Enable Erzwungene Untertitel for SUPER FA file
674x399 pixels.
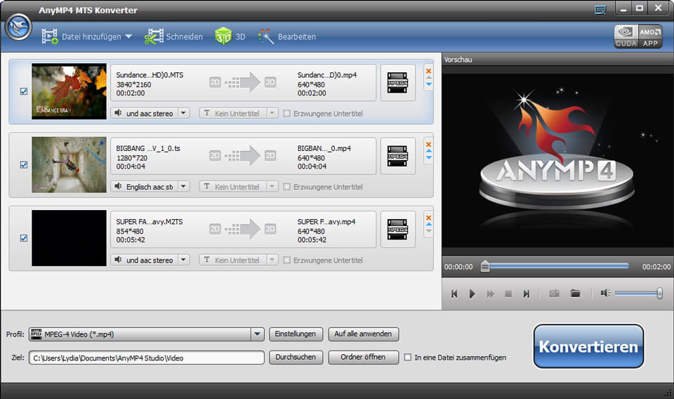click(x=286, y=260)
